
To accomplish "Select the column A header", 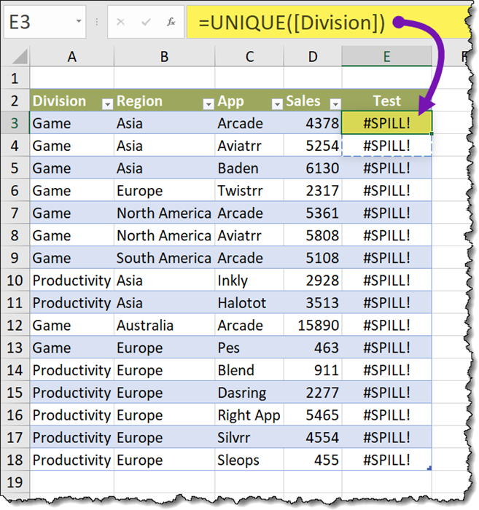I will tap(71, 56).
